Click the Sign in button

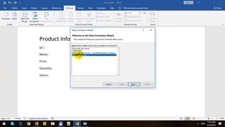188,2
